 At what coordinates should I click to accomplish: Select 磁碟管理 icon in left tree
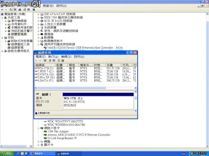[x=9, y=47]
